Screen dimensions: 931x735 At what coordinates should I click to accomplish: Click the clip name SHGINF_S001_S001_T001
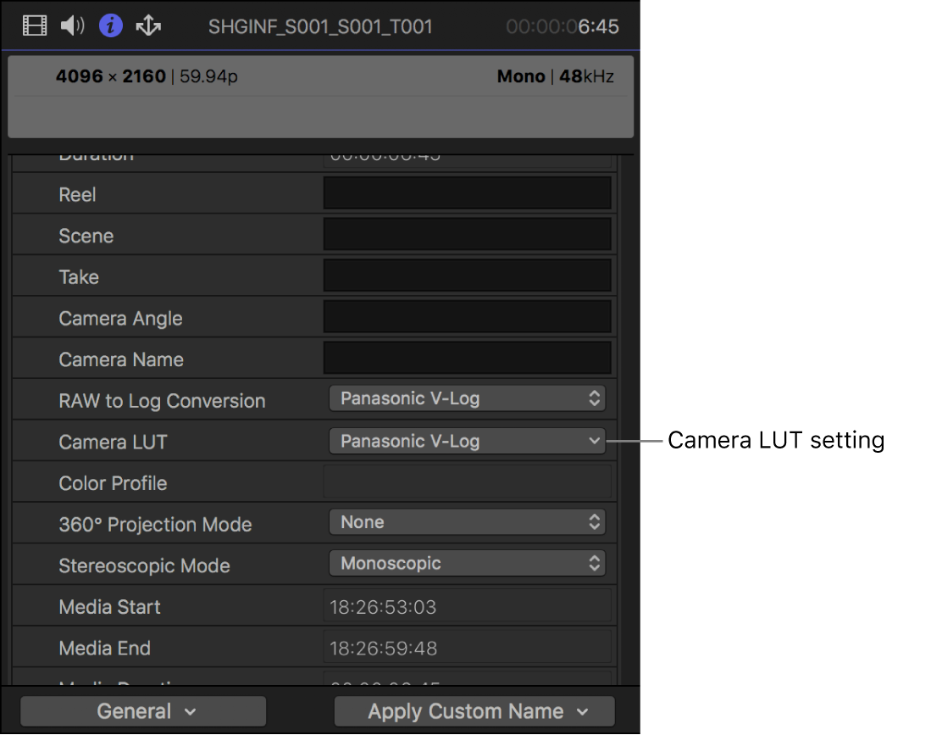(x=320, y=26)
